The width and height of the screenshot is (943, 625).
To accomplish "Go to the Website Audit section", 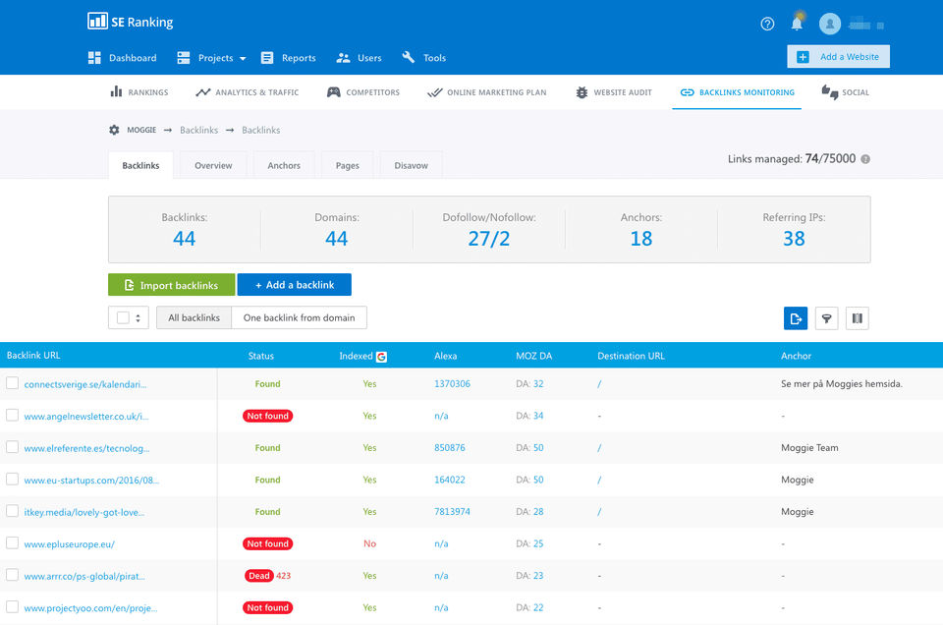I will (x=614, y=92).
